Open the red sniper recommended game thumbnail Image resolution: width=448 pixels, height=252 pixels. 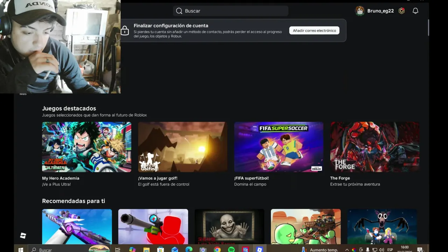(x=153, y=226)
